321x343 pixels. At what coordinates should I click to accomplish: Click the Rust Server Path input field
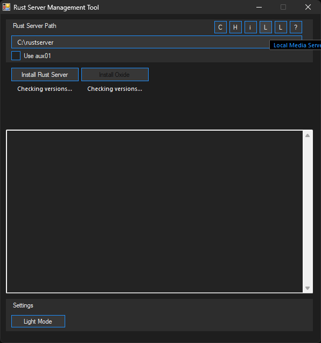pos(157,42)
